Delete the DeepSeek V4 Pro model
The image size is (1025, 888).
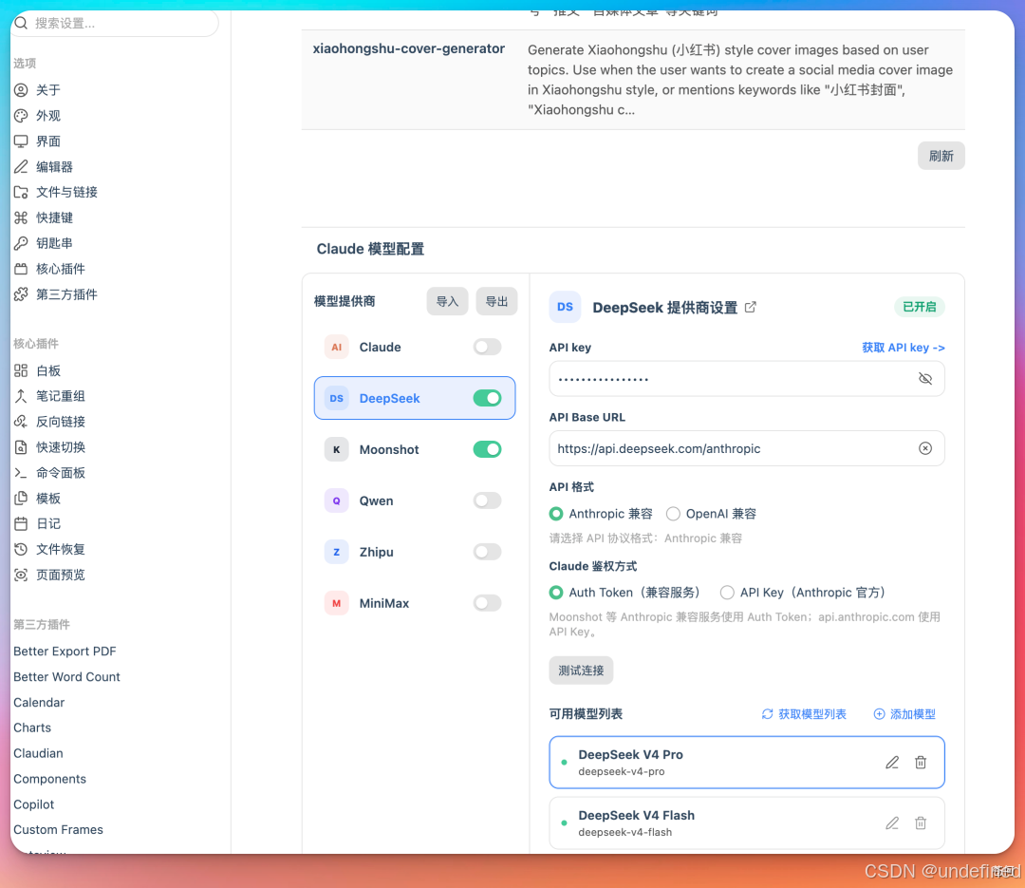point(921,763)
